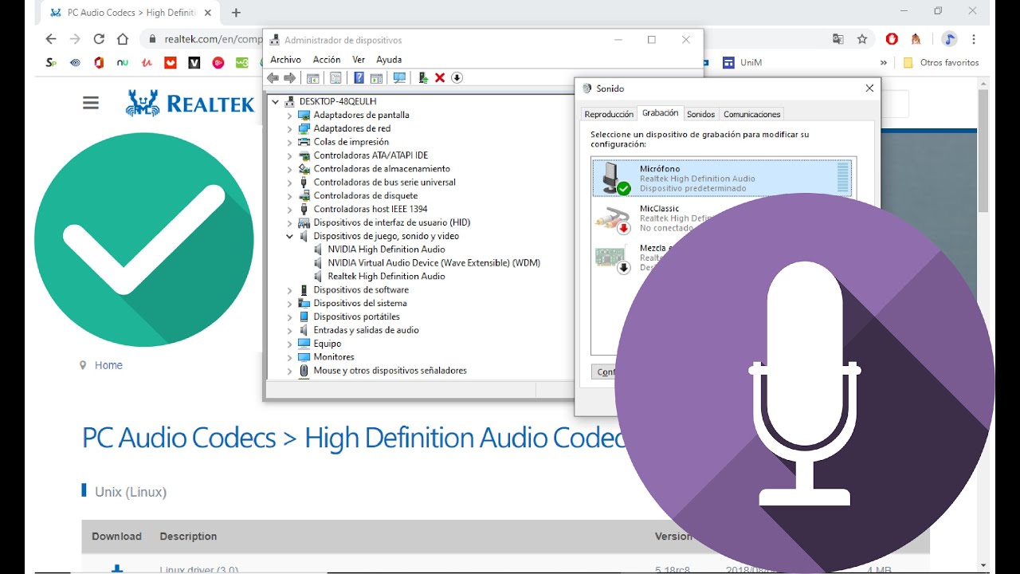Image resolution: width=1020 pixels, height=574 pixels.
Task: Click the Scan for hardware changes icon
Action: coord(398,77)
